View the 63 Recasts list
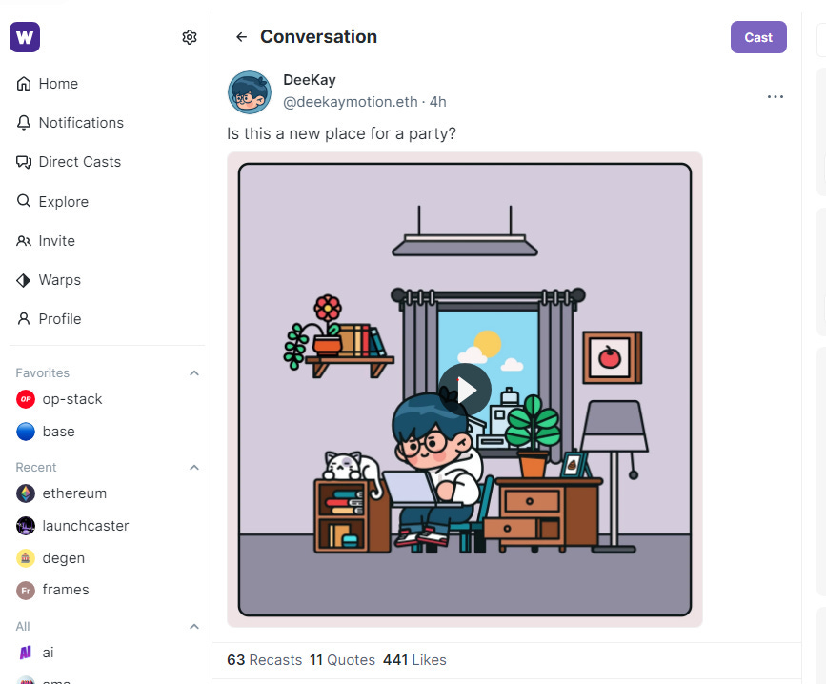Viewport: 826px width, 684px height. tap(265, 660)
